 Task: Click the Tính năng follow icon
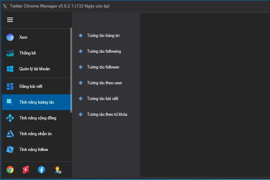coord(10,150)
